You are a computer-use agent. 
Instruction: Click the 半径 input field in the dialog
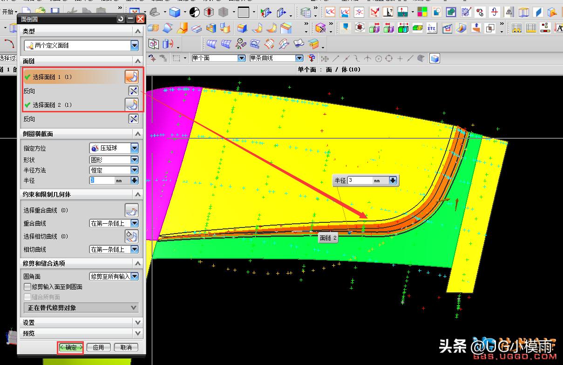102,180
